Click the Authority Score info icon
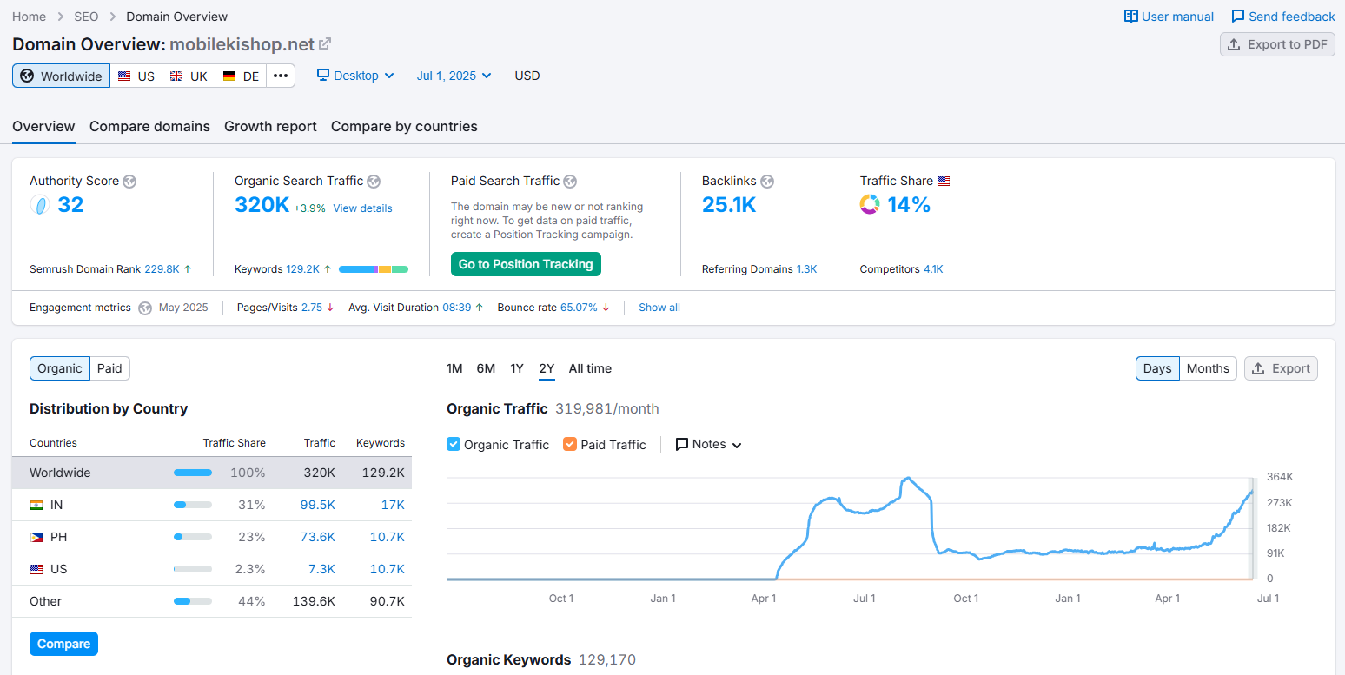Screen dimensions: 1345x675 [129, 181]
